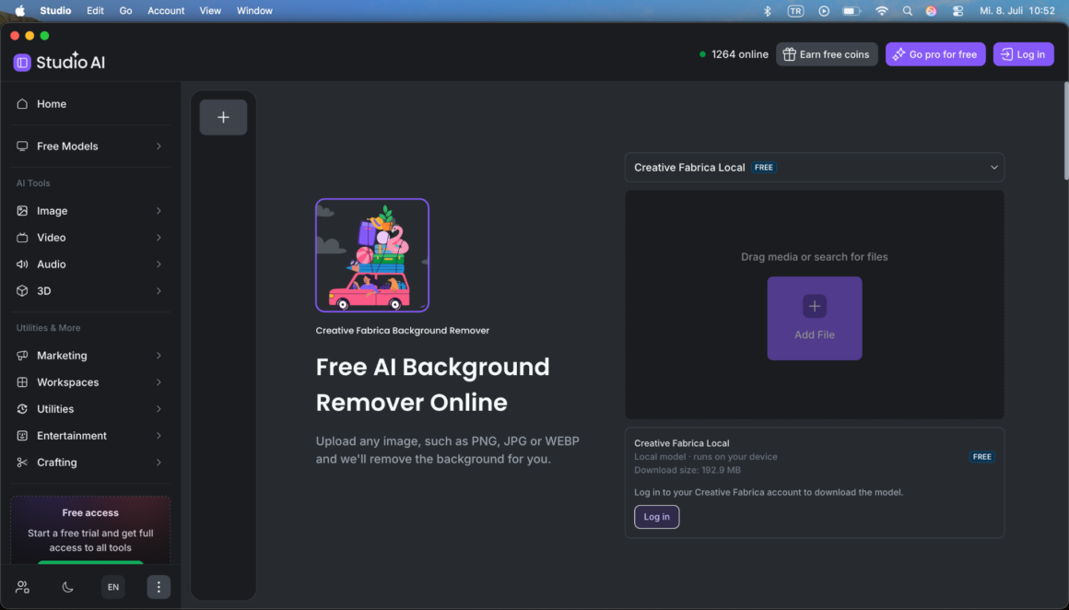Viewport: 1069px width, 610px height.
Task: Click the gift icon in Earn free coins
Action: (789, 54)
